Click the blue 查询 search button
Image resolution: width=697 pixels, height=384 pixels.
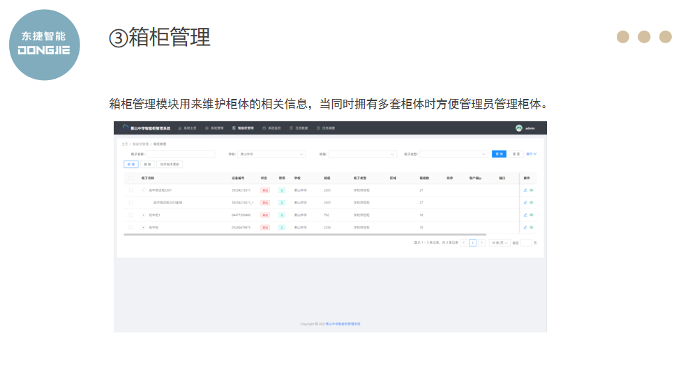[499, 154]
